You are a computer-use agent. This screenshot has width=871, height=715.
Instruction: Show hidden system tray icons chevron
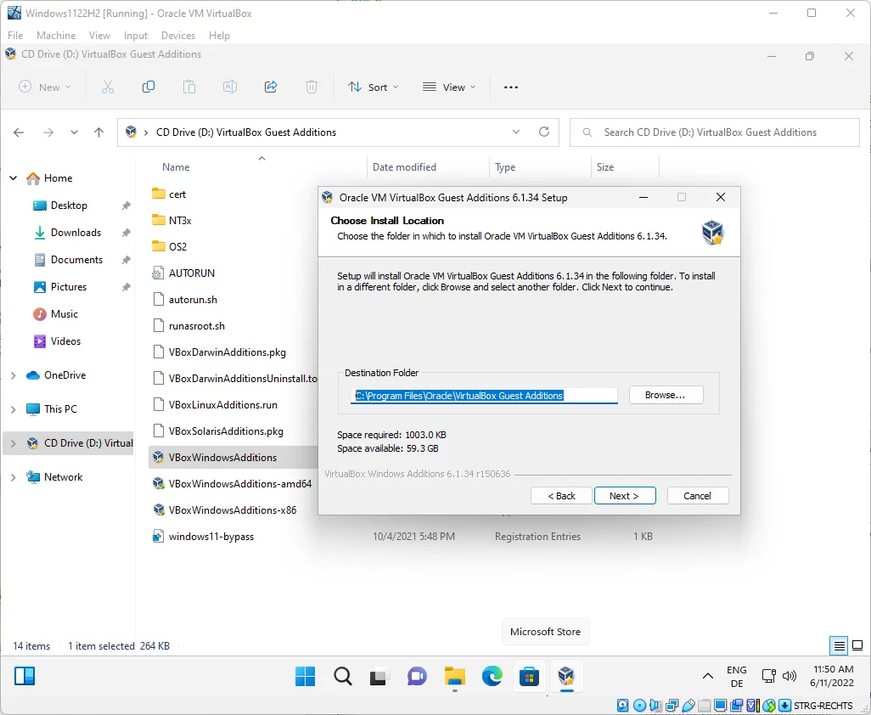coord(708,676)
